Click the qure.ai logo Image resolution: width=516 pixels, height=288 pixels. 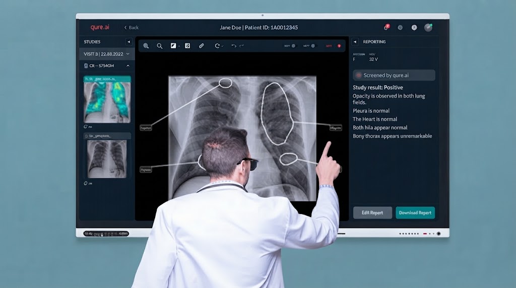pos(100,27)
